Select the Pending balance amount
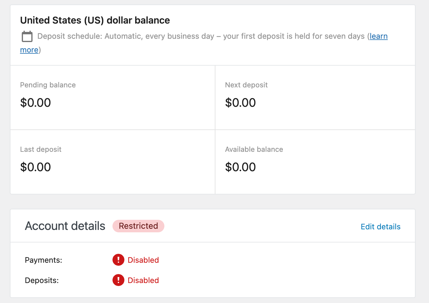The image size is (429, 303). (35, 102)
